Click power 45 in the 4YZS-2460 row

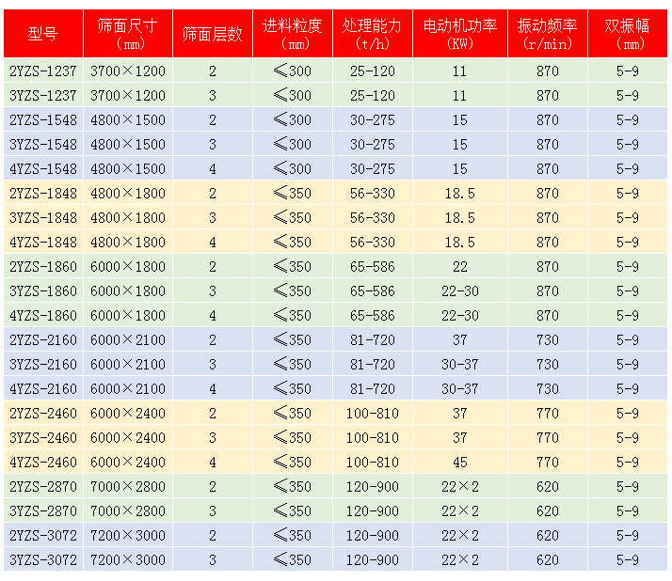(x=460, y=462)
